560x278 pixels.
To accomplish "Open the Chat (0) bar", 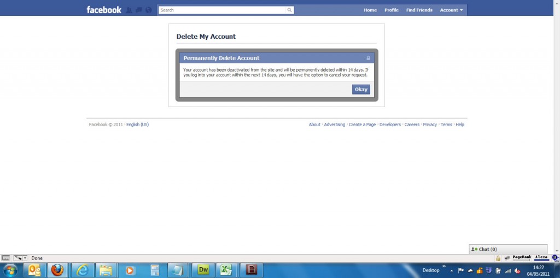I will pyautogui.click(x=508, y=249).
